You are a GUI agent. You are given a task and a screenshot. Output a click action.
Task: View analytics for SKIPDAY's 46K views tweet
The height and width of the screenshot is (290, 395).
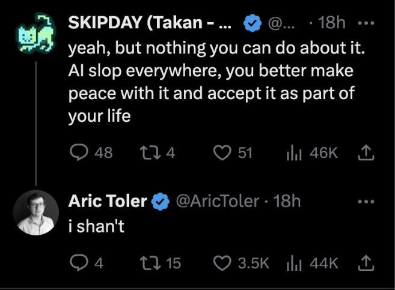click(293, 153)
